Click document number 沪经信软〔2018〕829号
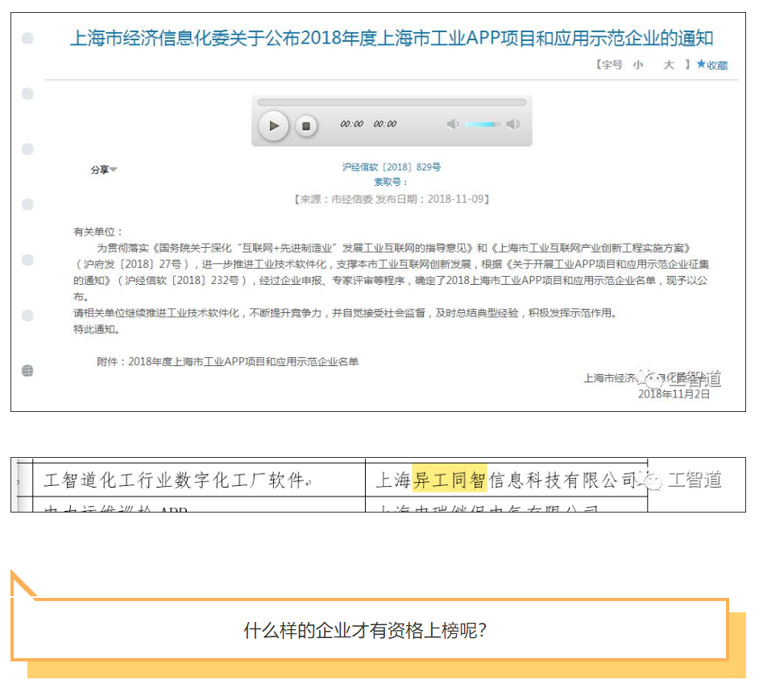Viewport: 763px width, 696px height. tap(392, 167)
